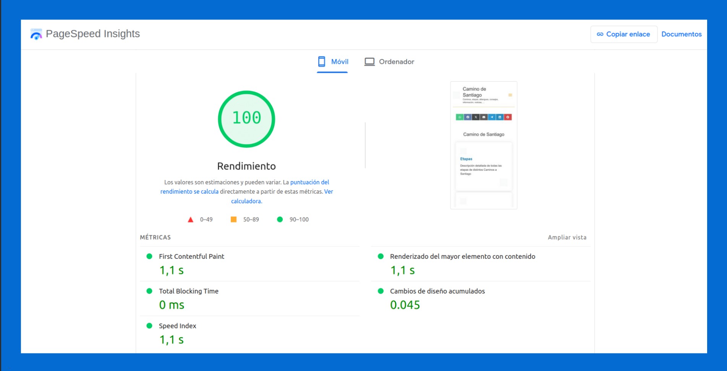The width and height of the screenshot is (727, 371).
Task: Click the mobile phone icon for Móvil
Action: click(x=322, y=62)
